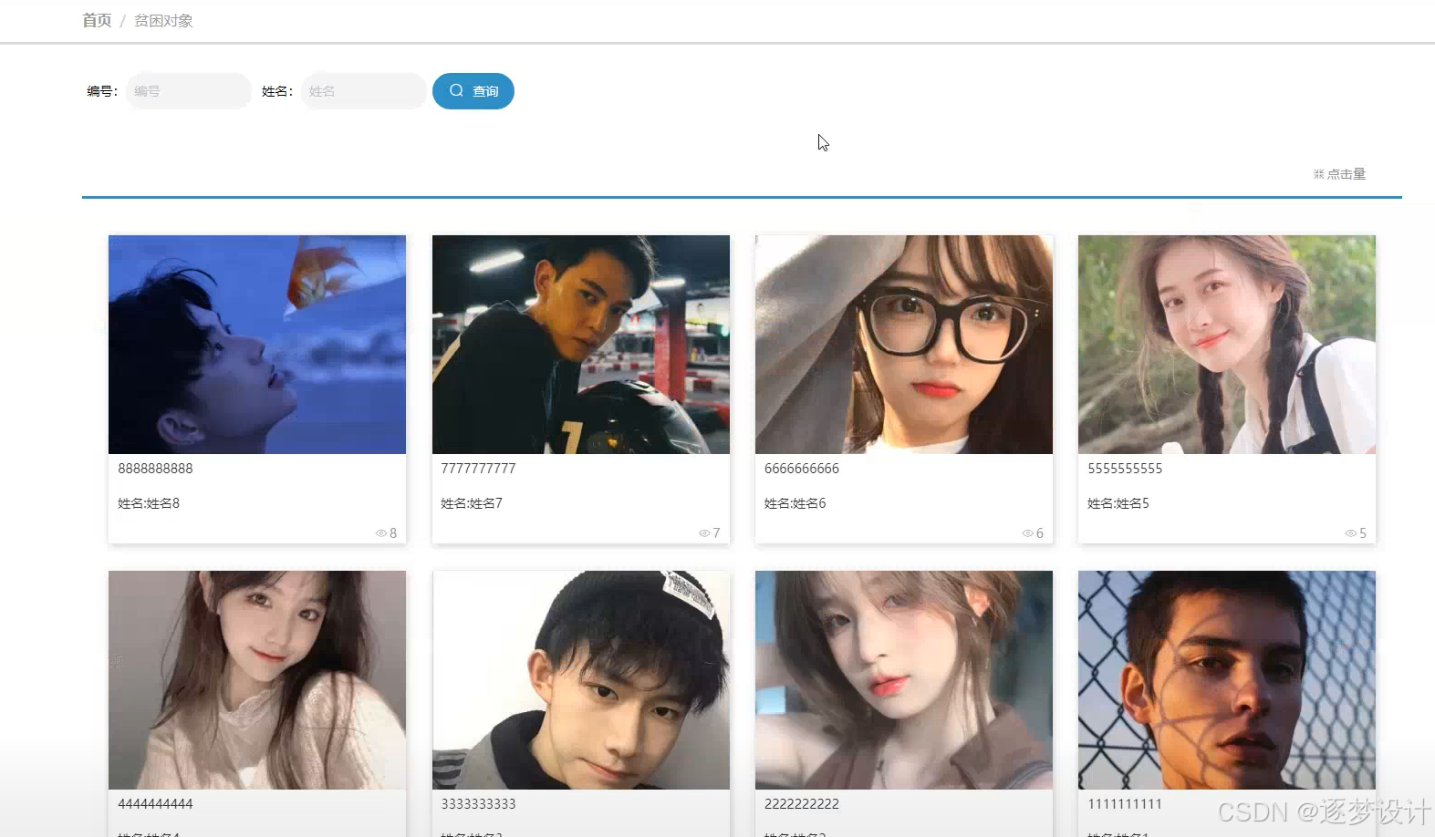Open photo of card 3333333333
The height and width of the screenshot is (837, 1435).
[581, 680]
